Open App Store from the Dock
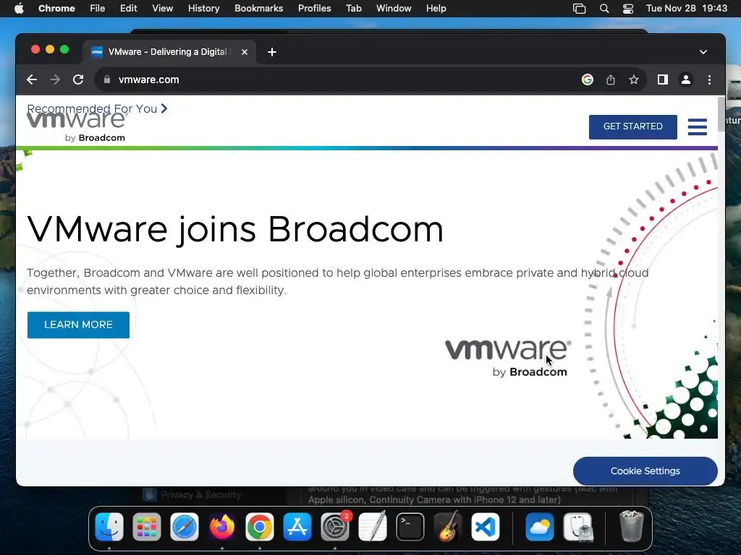 297,526
